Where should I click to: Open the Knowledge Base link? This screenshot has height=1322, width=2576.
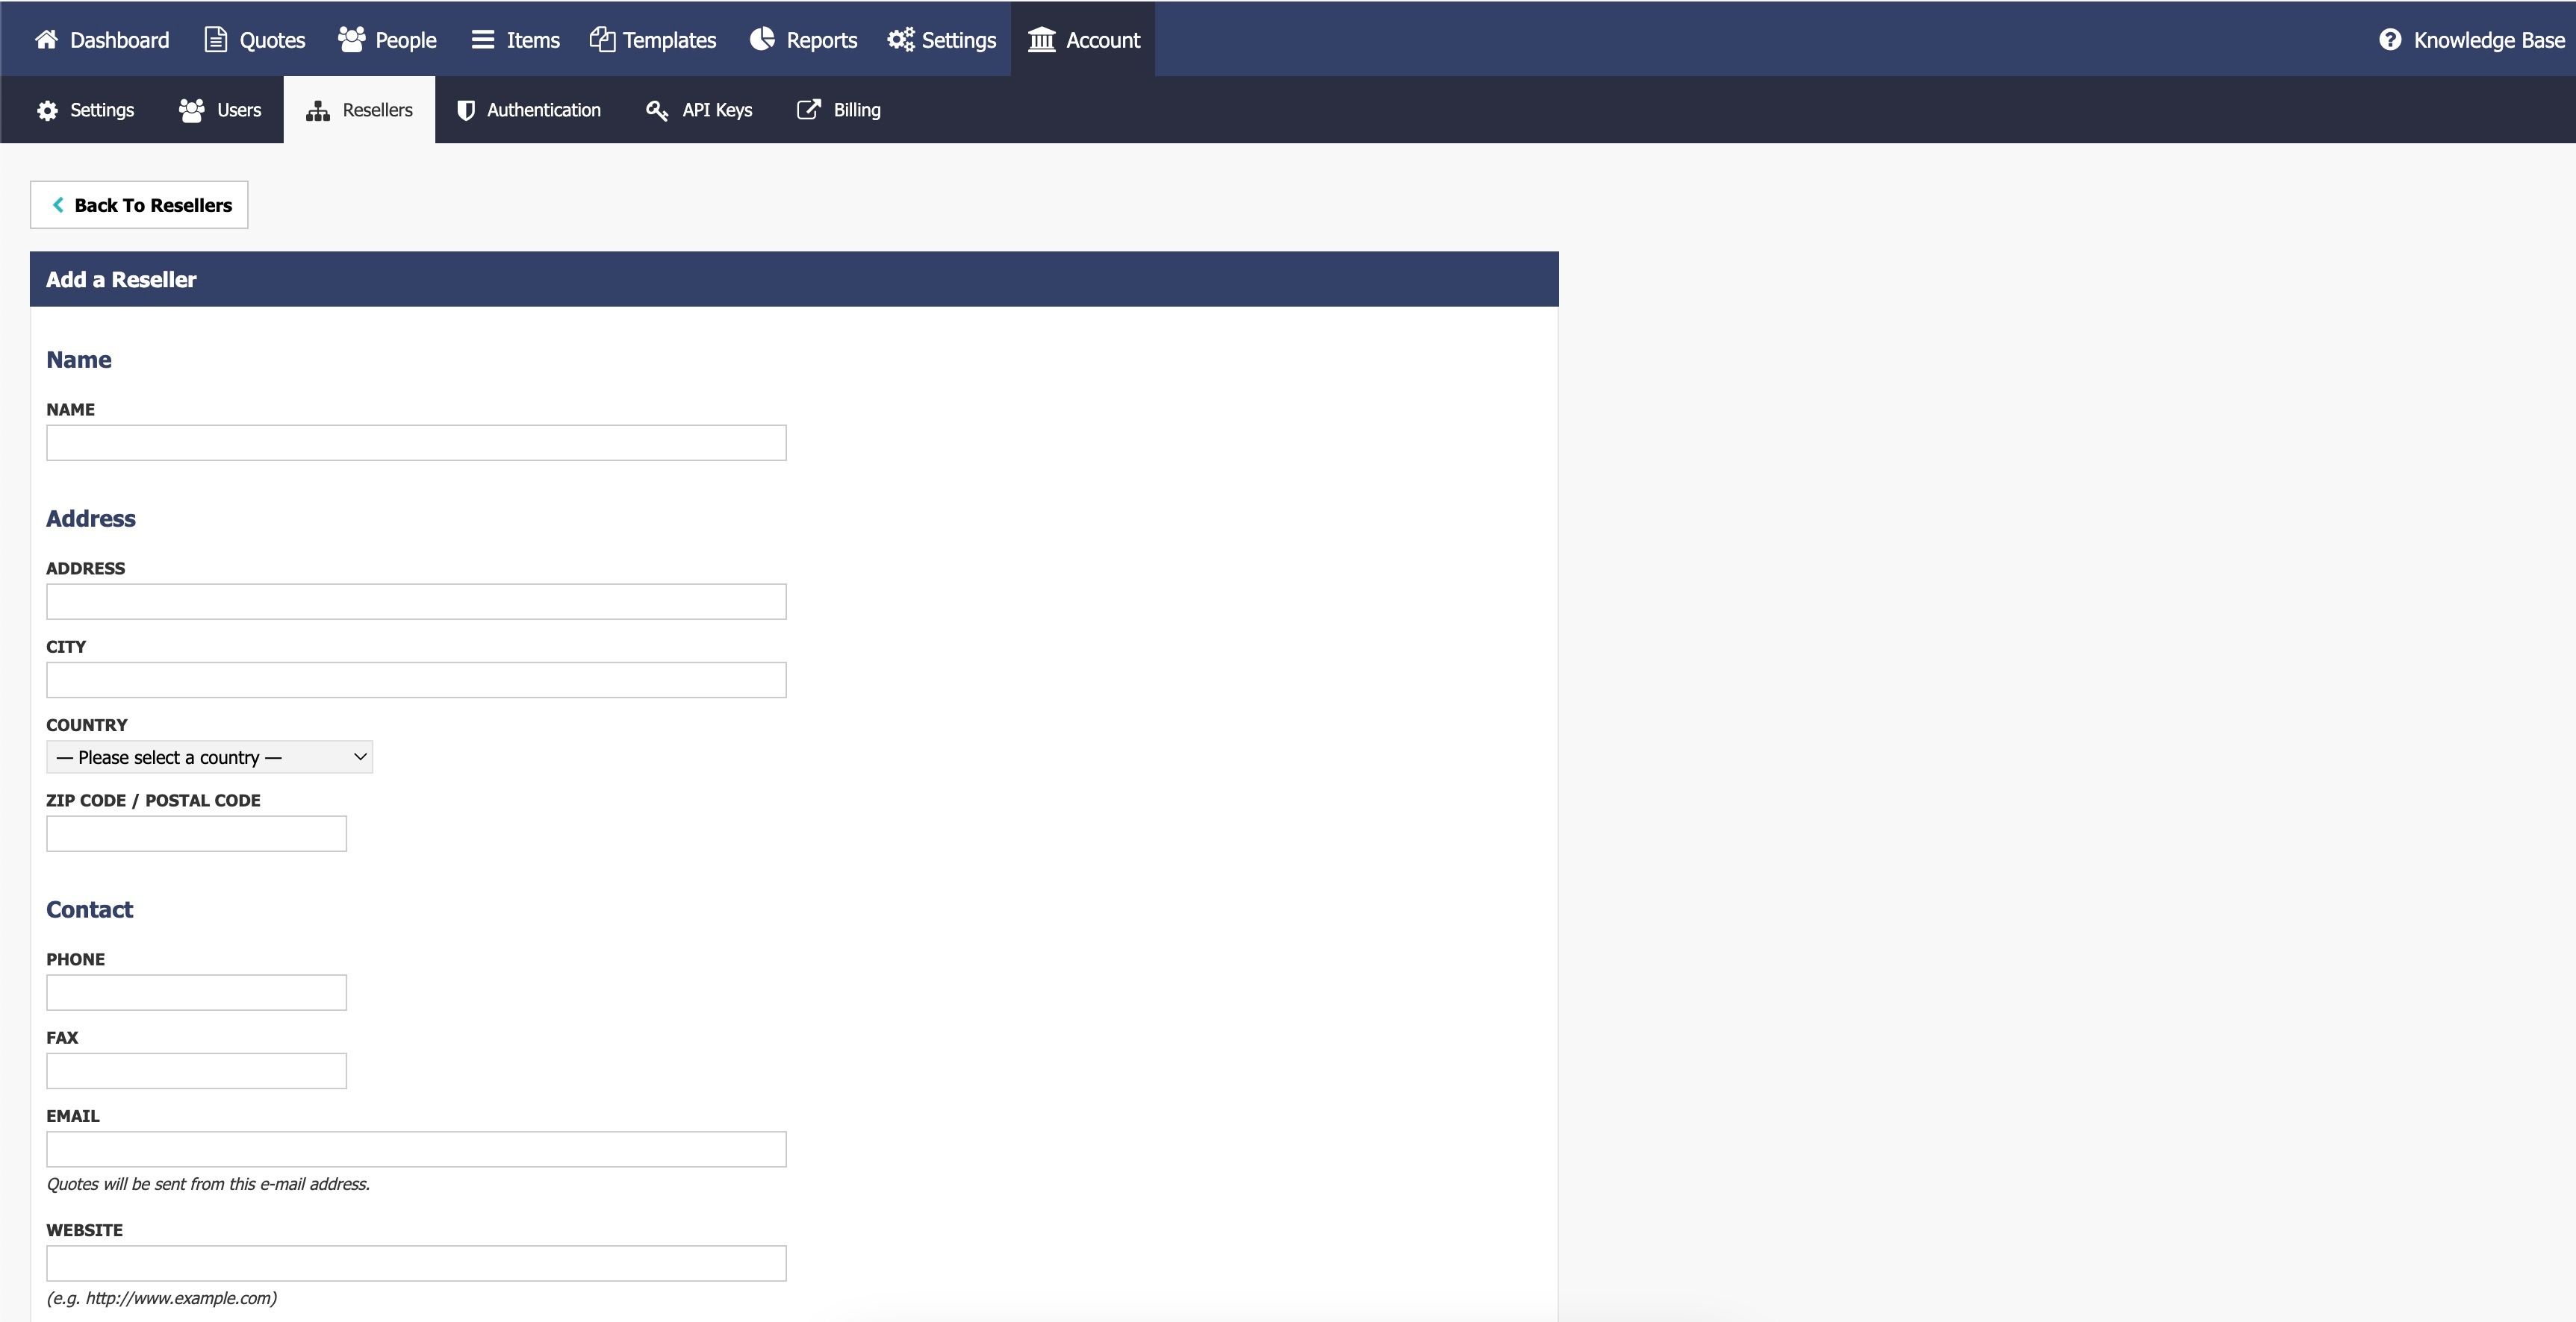[2472, 39]
